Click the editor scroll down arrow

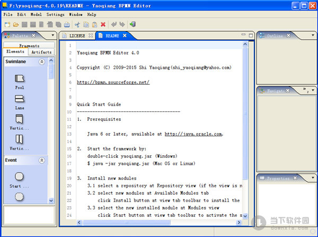coord(245,216)
